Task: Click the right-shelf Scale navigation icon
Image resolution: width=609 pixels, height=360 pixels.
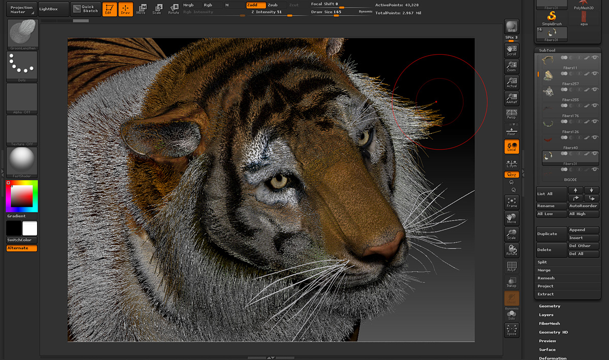Action: pos(512,234)
